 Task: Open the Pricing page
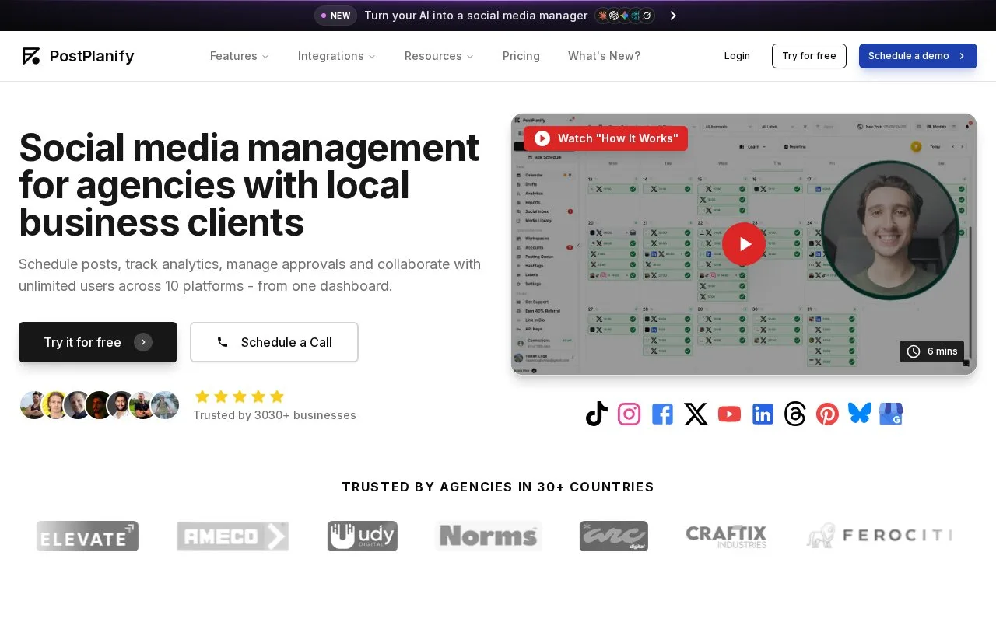pyautogui.click(x=521, y=56)
